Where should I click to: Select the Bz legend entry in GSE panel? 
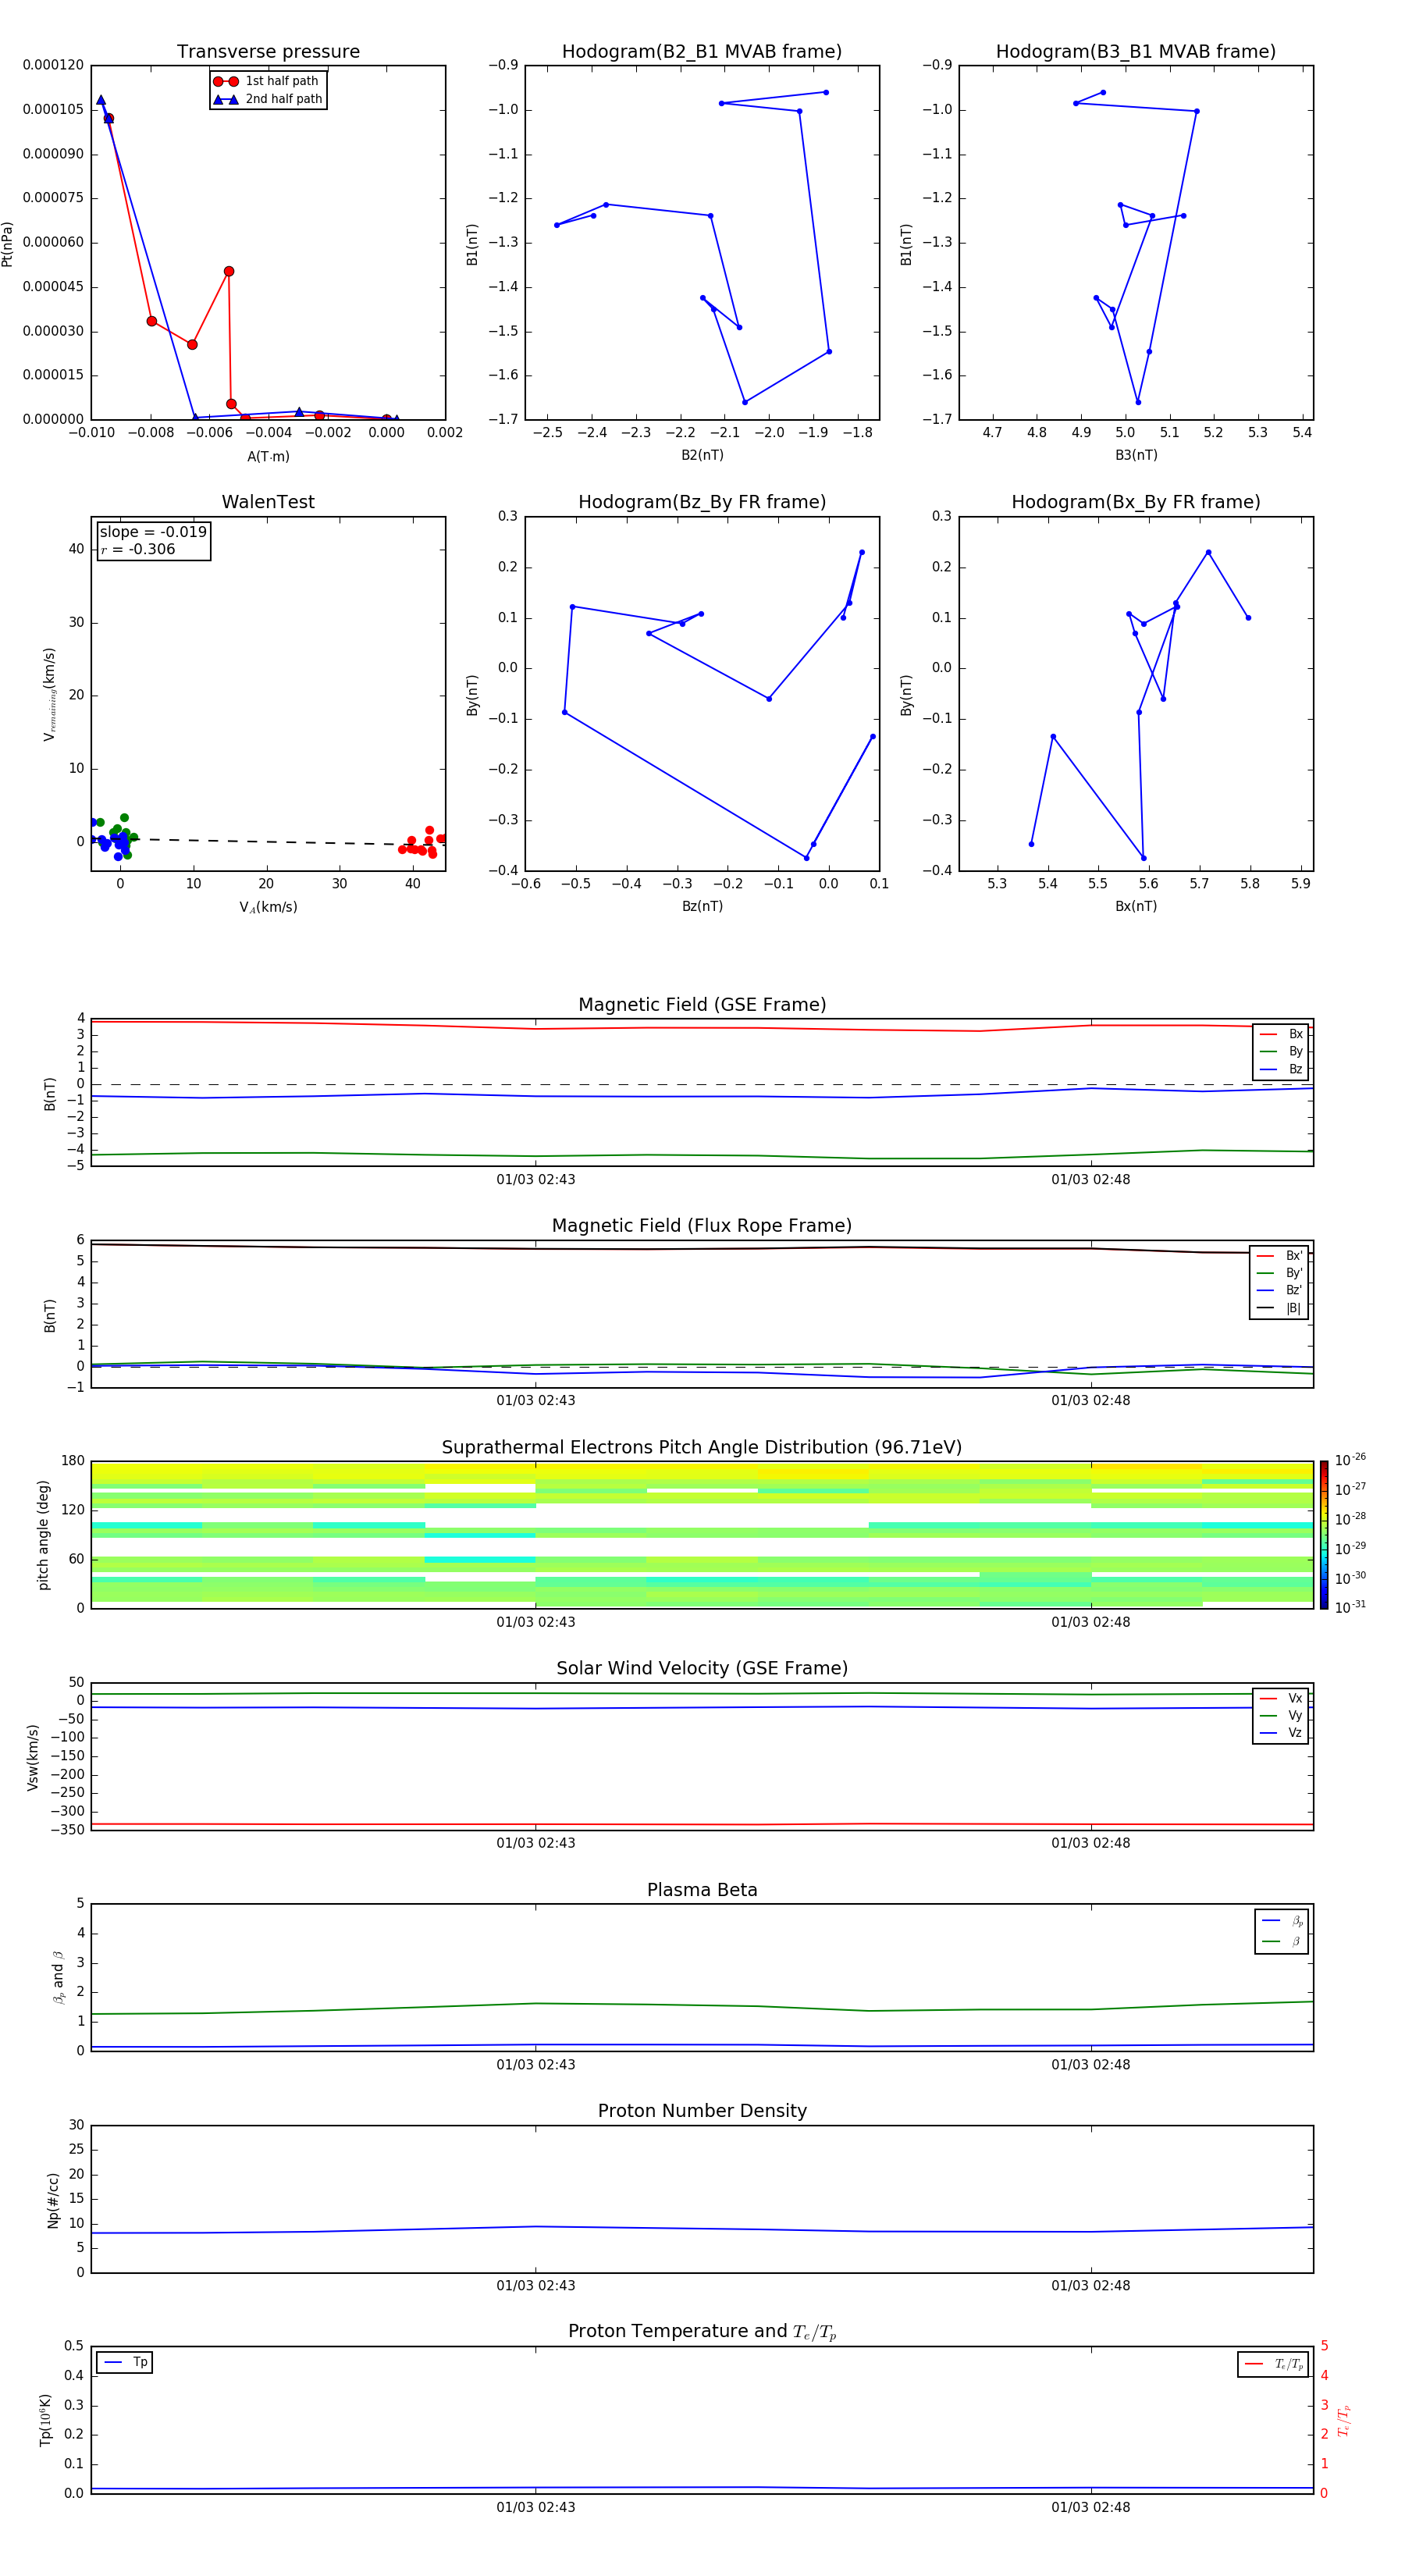click(x=1281, y=1069)
